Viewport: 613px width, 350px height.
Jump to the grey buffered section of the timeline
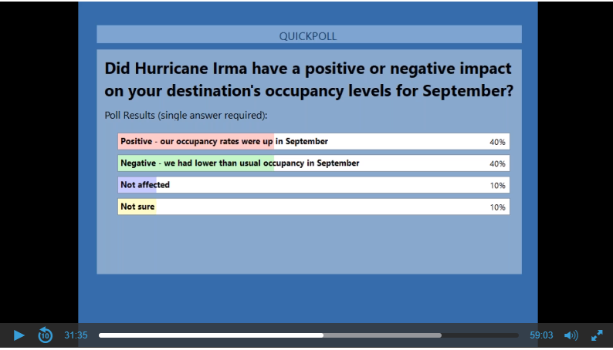pos(382,335)
